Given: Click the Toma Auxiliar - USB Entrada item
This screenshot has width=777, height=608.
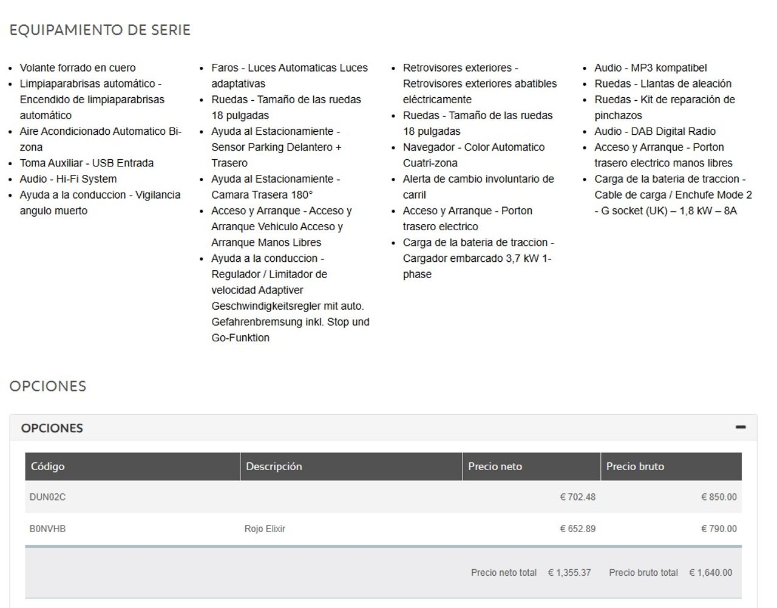Looking at the screenshot, I should point(87,163).
